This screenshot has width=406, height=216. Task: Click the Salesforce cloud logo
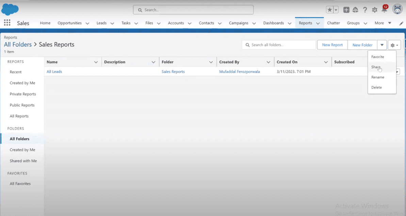(10, 10)
